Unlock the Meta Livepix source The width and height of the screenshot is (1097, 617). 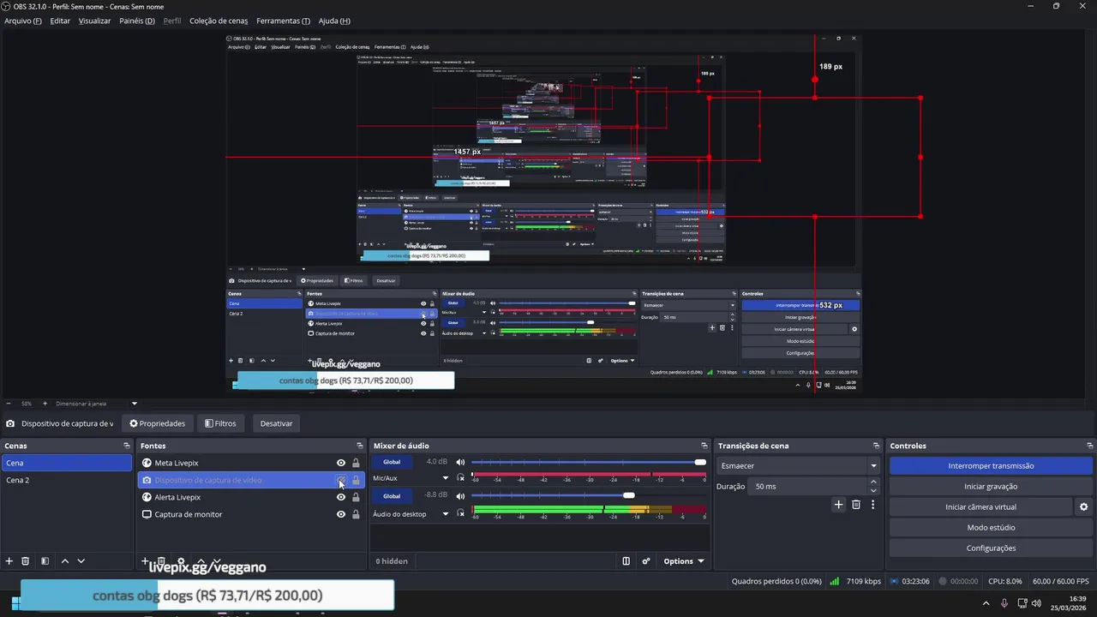pos(356,463)
